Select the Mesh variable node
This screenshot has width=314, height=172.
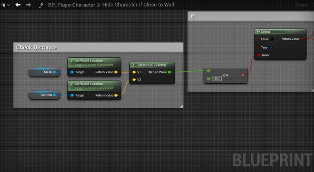pos(44,72)
